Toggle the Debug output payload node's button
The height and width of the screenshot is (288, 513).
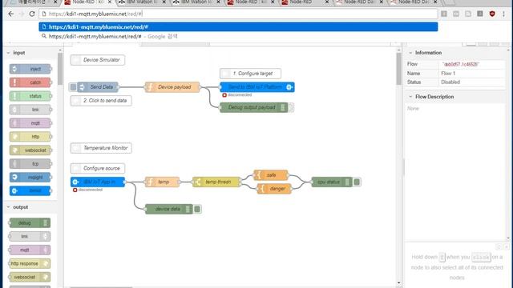(291, 107)
